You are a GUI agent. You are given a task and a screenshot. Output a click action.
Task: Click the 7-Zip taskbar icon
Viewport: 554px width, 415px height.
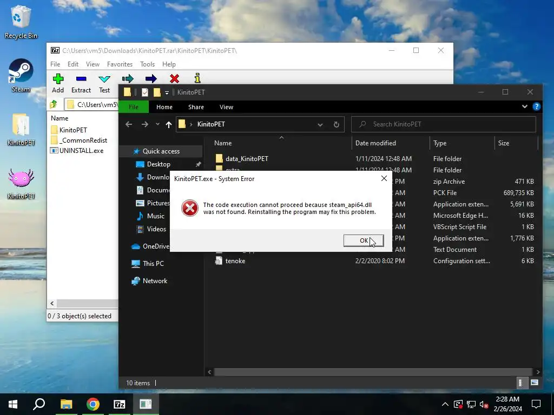click(119, 404)
